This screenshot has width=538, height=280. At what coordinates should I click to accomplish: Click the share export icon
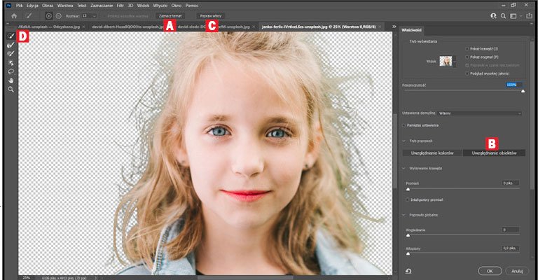529,16
